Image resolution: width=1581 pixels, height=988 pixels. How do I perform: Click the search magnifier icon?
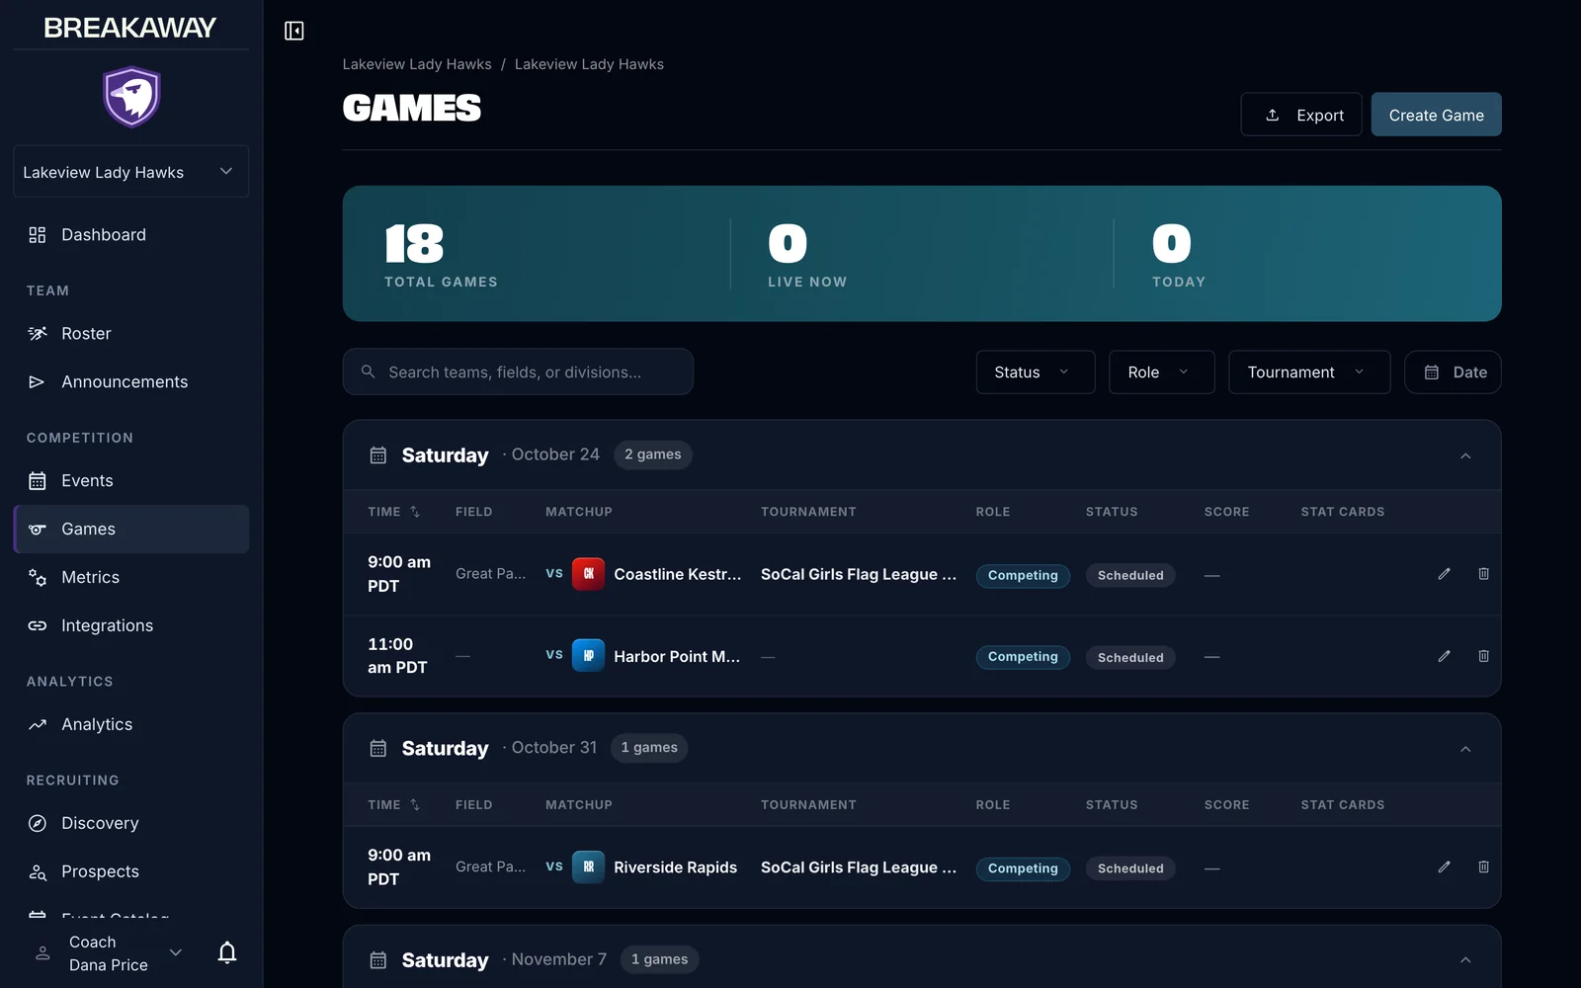[x=368, y=371]
